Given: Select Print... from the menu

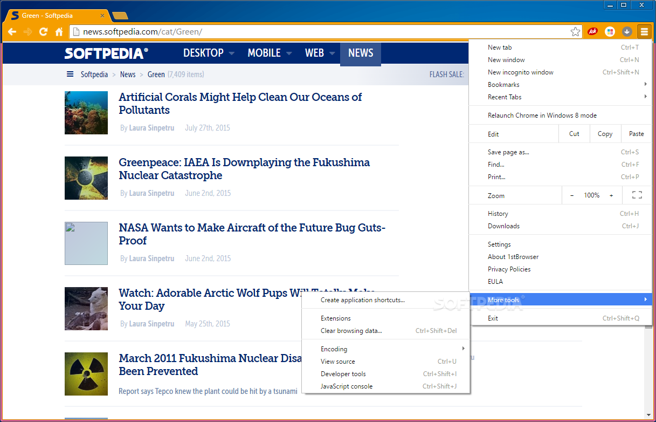Looking at the screenshot, I should 561,177.
